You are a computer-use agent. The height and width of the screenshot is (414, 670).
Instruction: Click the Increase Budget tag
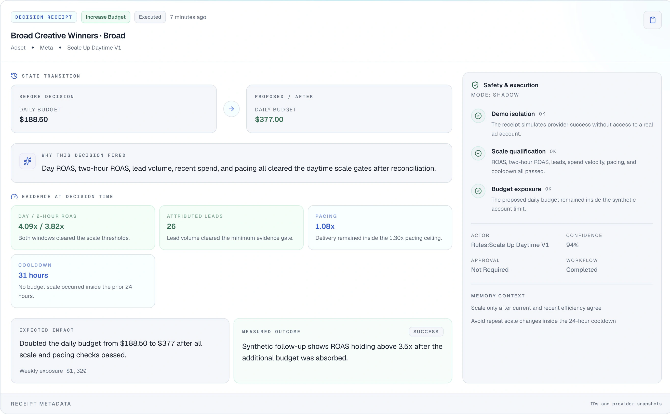[x=105, y=17]
